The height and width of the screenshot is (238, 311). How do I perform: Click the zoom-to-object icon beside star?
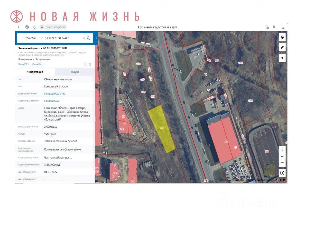pyautogui.click(x=85, y=64)
